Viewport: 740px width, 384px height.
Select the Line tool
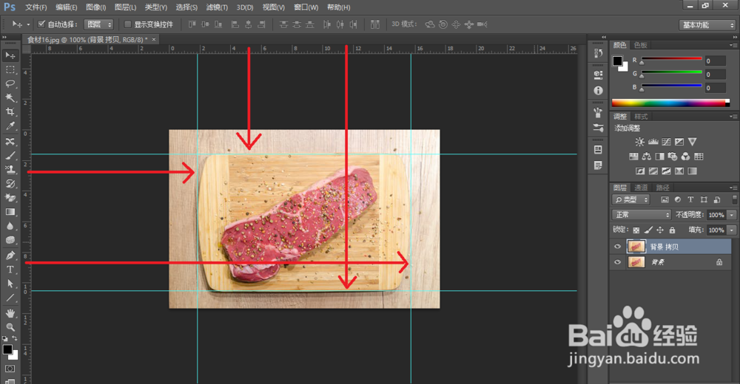pos(10,298)
